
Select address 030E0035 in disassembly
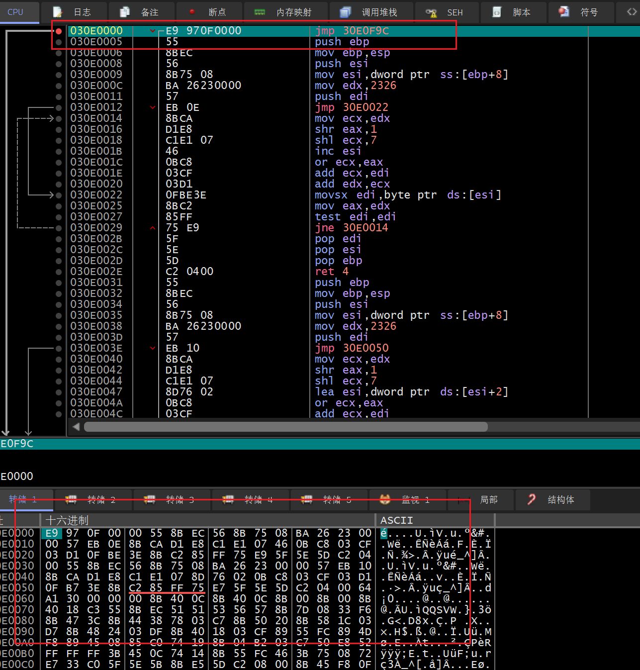96,315
